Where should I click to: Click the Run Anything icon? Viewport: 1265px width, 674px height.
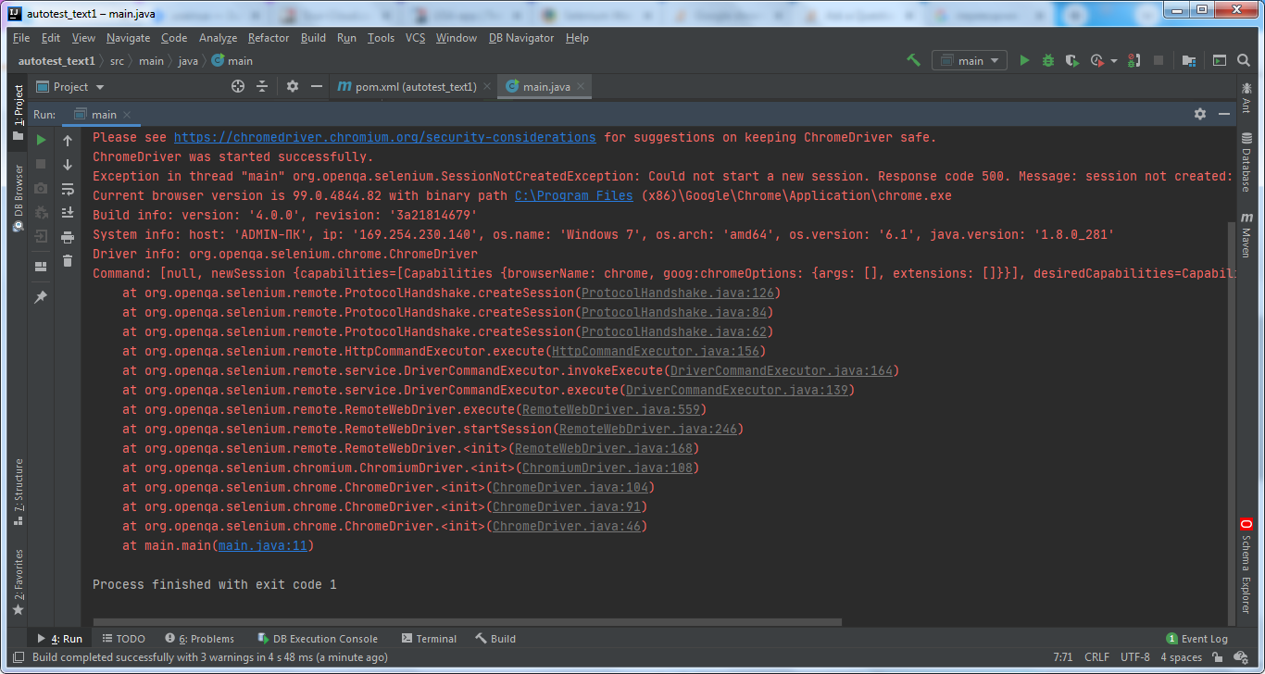tap(1220, 60)
